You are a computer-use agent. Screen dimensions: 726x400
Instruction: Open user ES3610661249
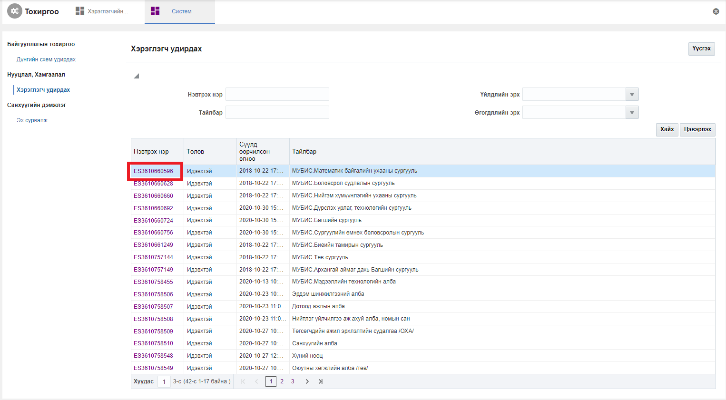(153, 245)
